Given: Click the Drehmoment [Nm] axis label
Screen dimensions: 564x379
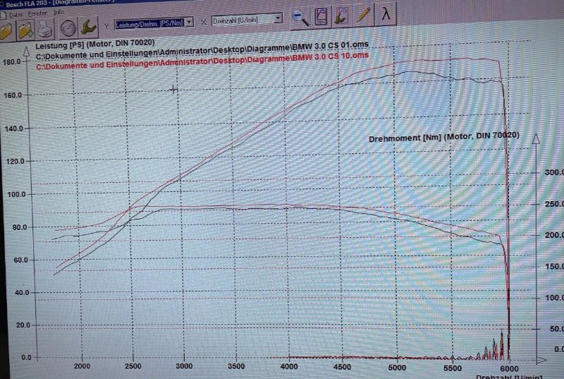Looking at the screenshot, I should click(x=444, y=137).
